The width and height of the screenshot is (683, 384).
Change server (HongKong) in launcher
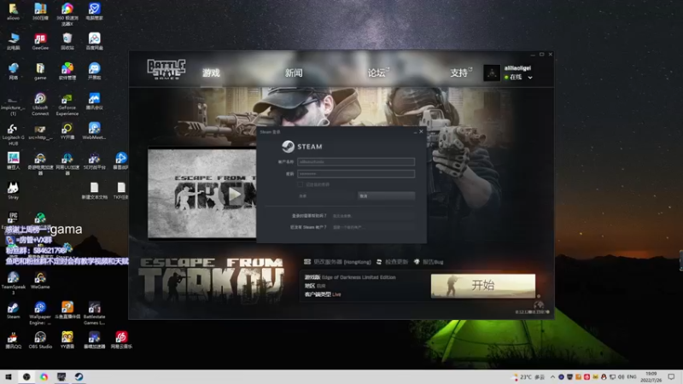coord(337,262)
